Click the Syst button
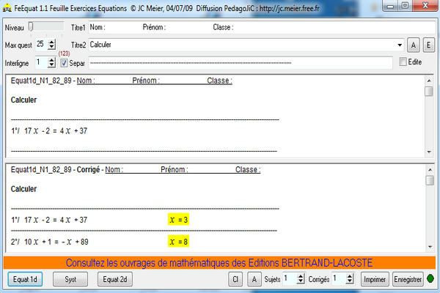Image resolution: width=440 pixels, height=293 pixels. pyautogui.click(x=70, y=279)
